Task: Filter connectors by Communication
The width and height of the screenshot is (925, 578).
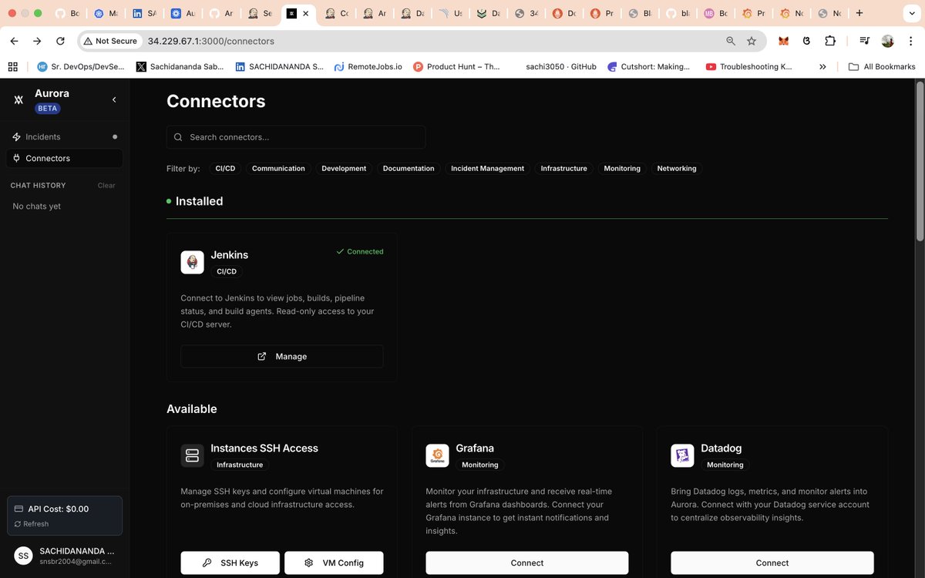Action: (278, 168)
